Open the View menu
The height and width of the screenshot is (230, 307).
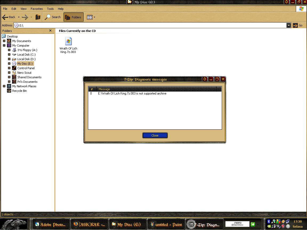point(23,9)
